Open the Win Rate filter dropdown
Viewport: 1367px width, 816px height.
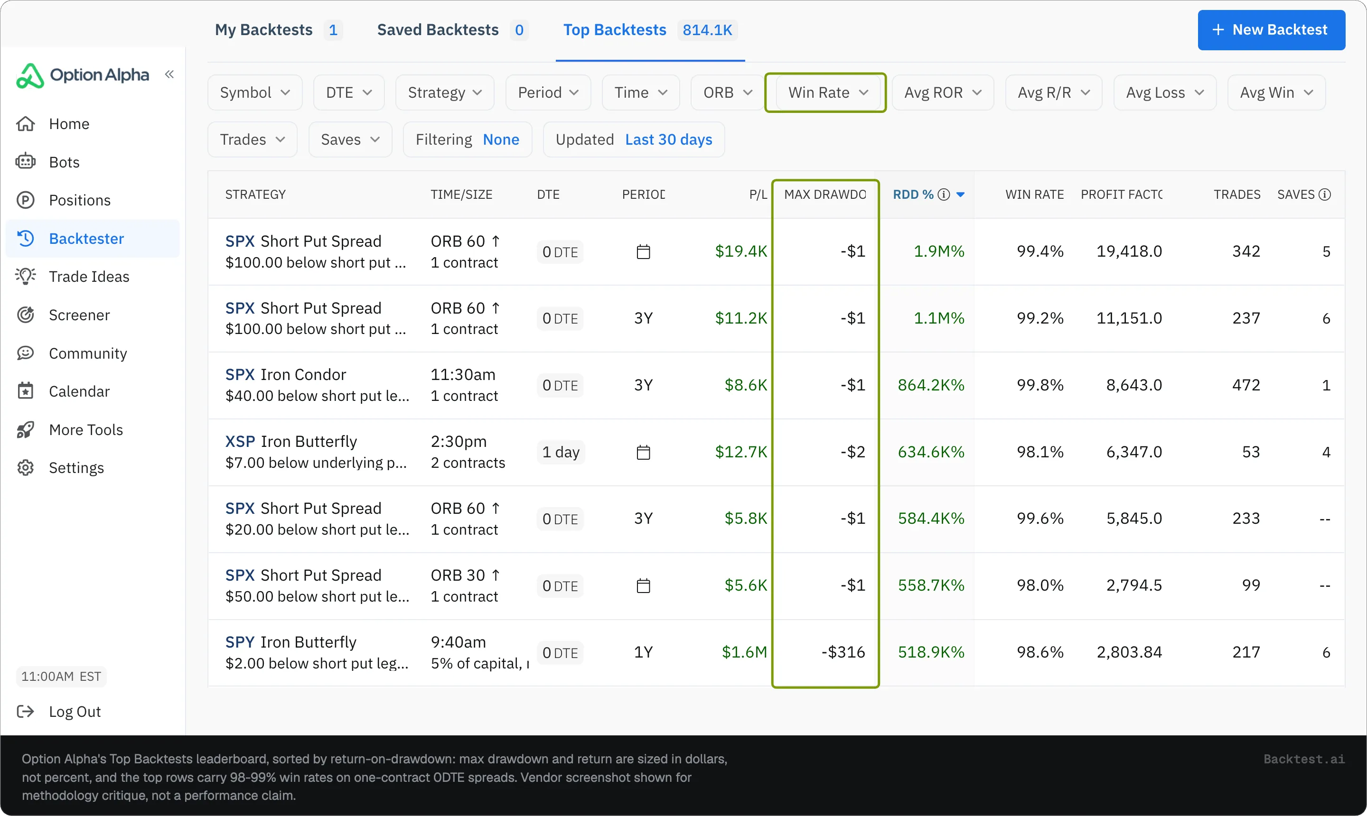(828, 93)
